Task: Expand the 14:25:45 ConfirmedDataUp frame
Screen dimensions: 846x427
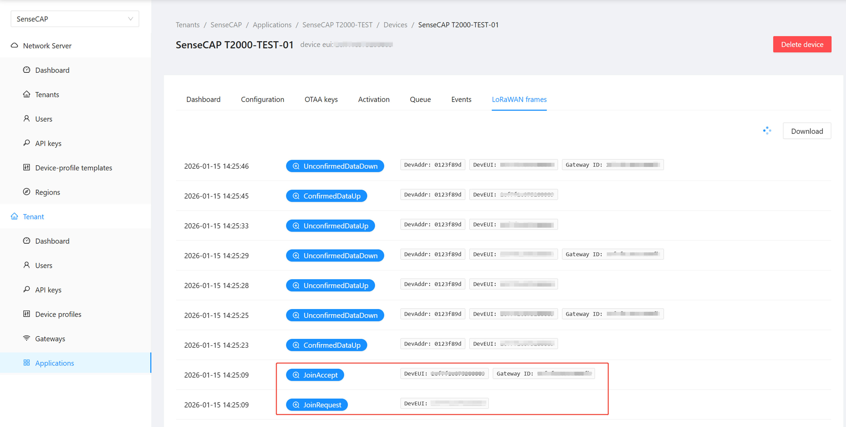Action: click(326, 196)
